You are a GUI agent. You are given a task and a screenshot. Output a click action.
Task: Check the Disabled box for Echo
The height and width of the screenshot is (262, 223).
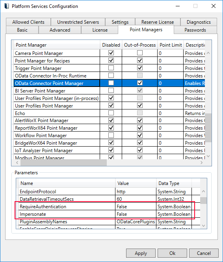tap(111, 113)
